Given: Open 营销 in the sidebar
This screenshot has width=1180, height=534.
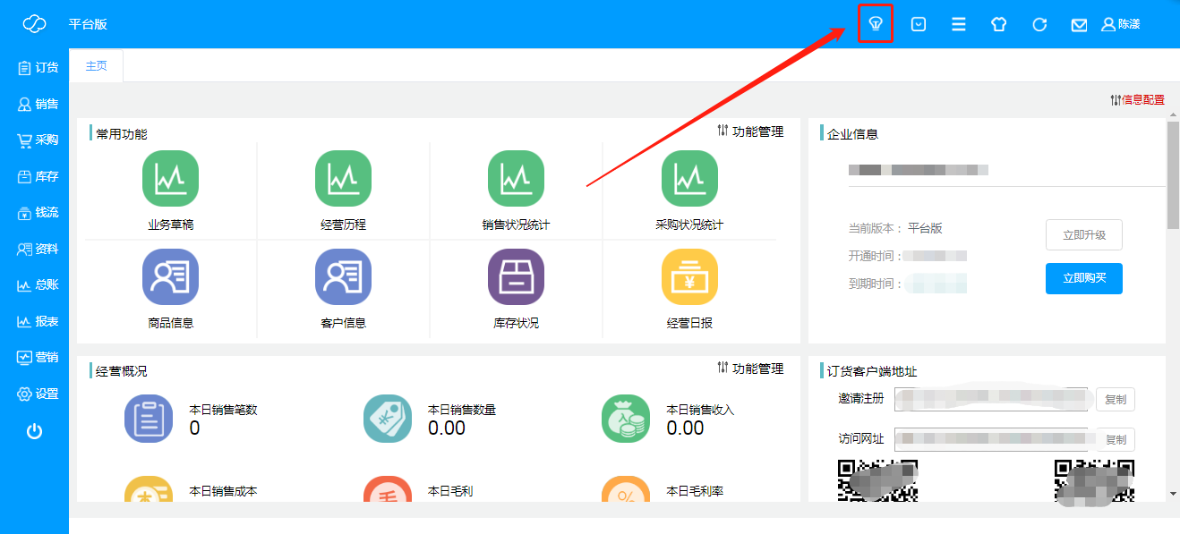Looking at the screenshot, I should (38, 357).
